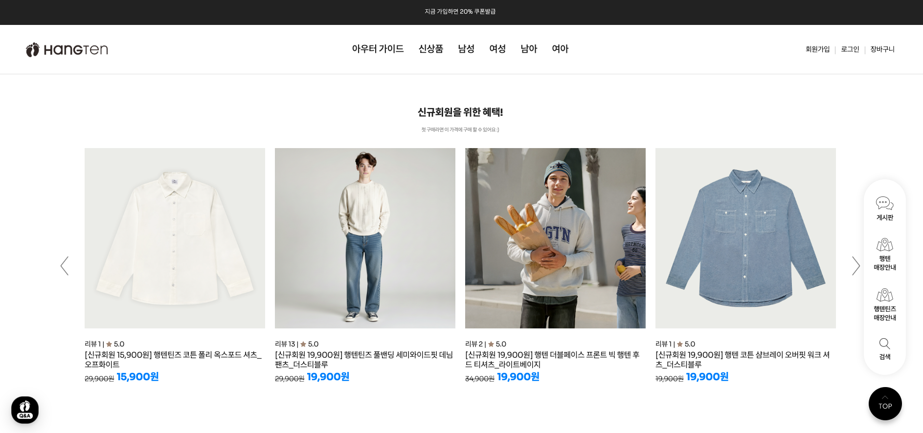Open the chambray work shirt thumbnail

tap(745, 238)
